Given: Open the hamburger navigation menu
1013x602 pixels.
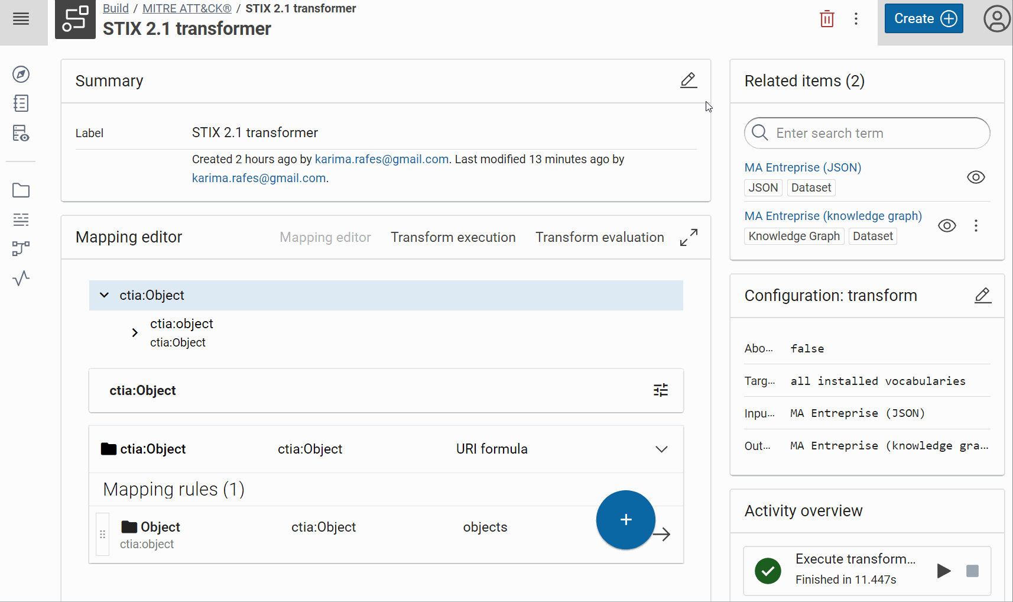Looking at the screenshot, I should tap(21, 19).
